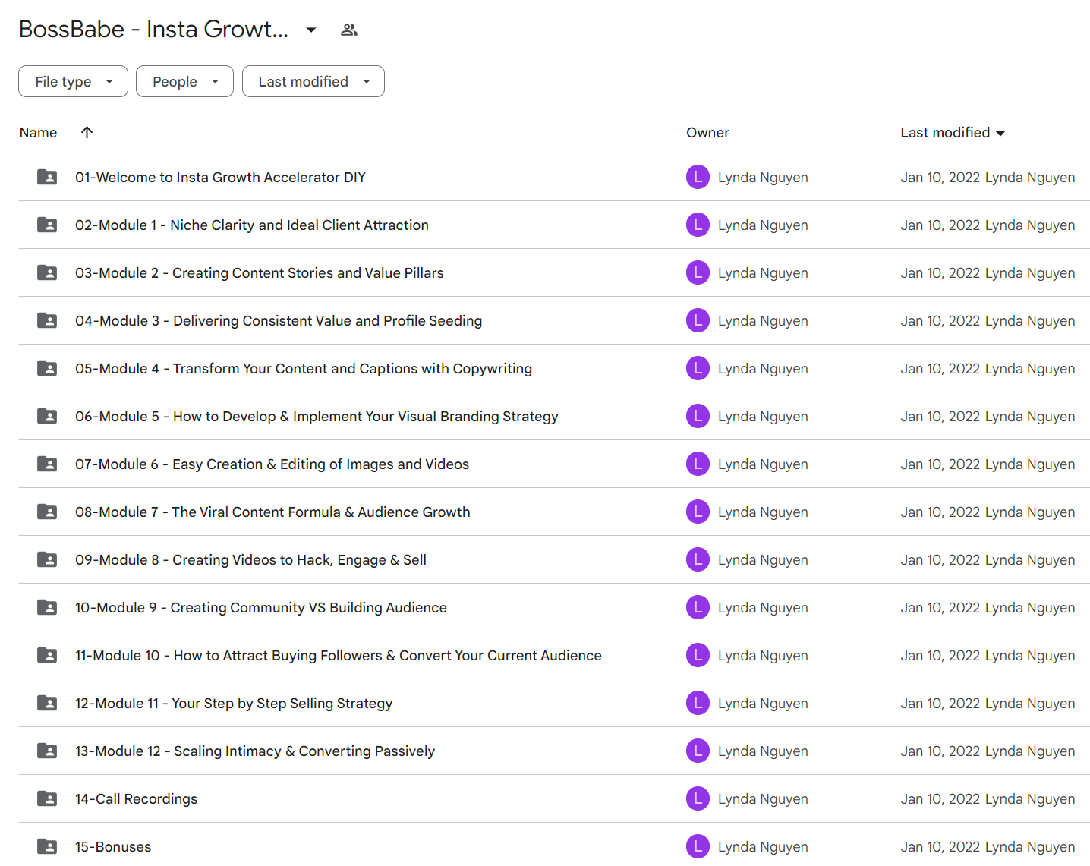
Task: Click Jan 10, 2022 date in 07-Module 6 row
Action: point(940,464)
